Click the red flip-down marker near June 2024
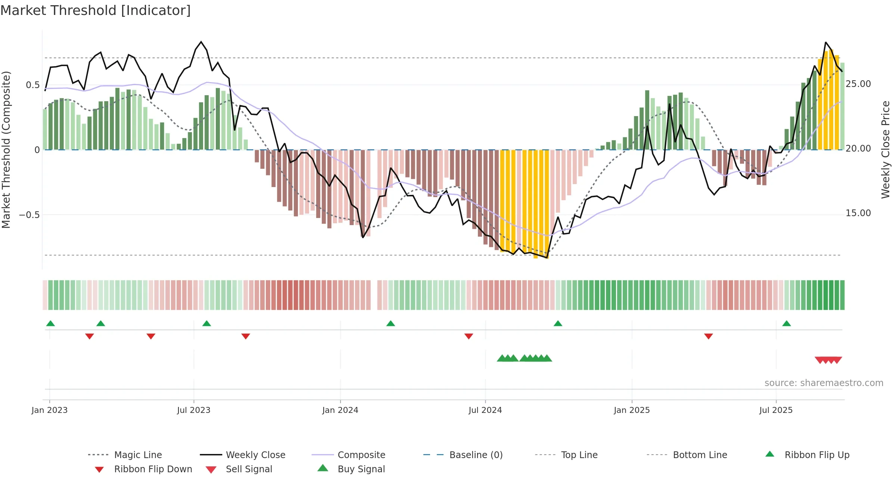The width and height of the screenshot is (896, 504). [469, 336]
